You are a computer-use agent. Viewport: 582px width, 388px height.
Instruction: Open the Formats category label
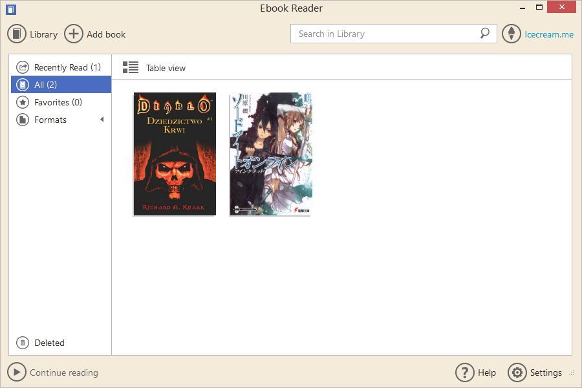(x=50, y=120)
